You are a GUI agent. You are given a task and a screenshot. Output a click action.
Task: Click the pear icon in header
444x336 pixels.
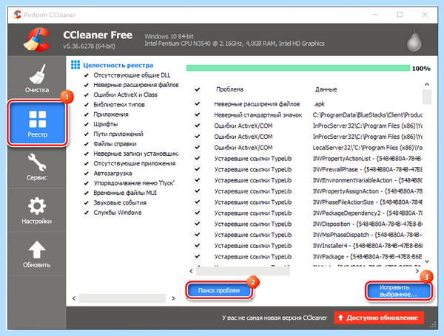(414, 41)
